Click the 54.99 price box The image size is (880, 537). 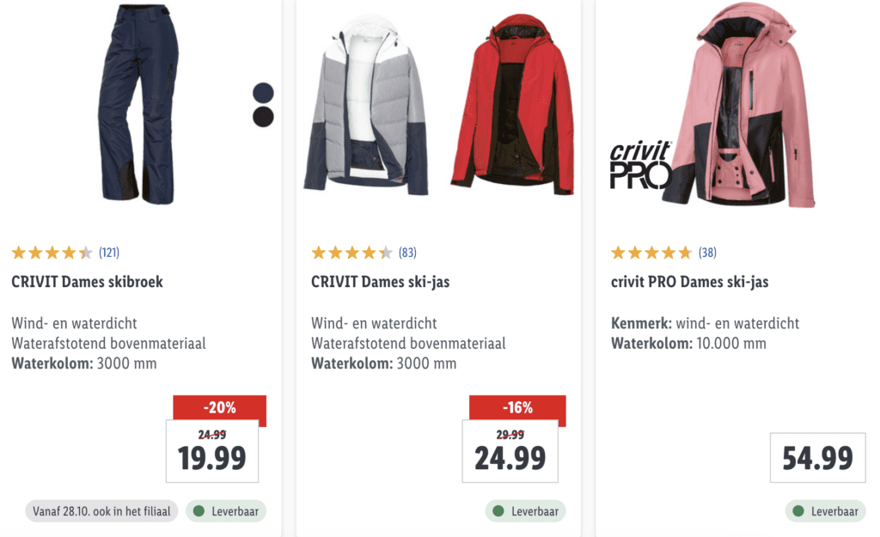pyautogui.click(x=818, y=458)
